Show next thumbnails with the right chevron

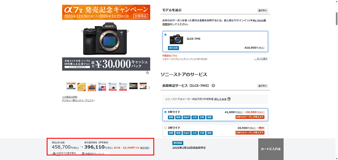point(149,88)
